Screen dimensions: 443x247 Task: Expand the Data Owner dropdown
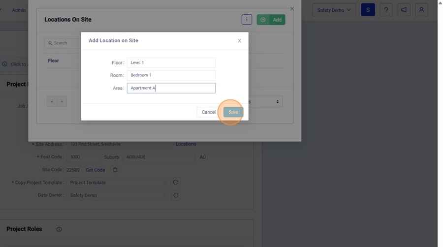[x=118, y=195]
